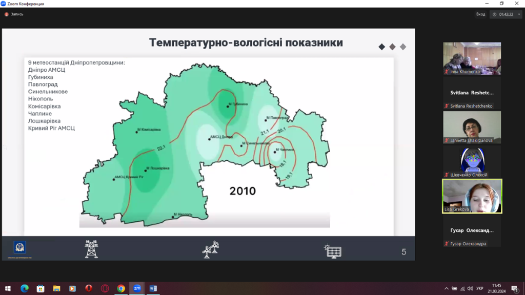Viewport: 525px width, 295px height.
Task: Click muted mic icon beside Inna Khomenko
Action: pos(447,72)
